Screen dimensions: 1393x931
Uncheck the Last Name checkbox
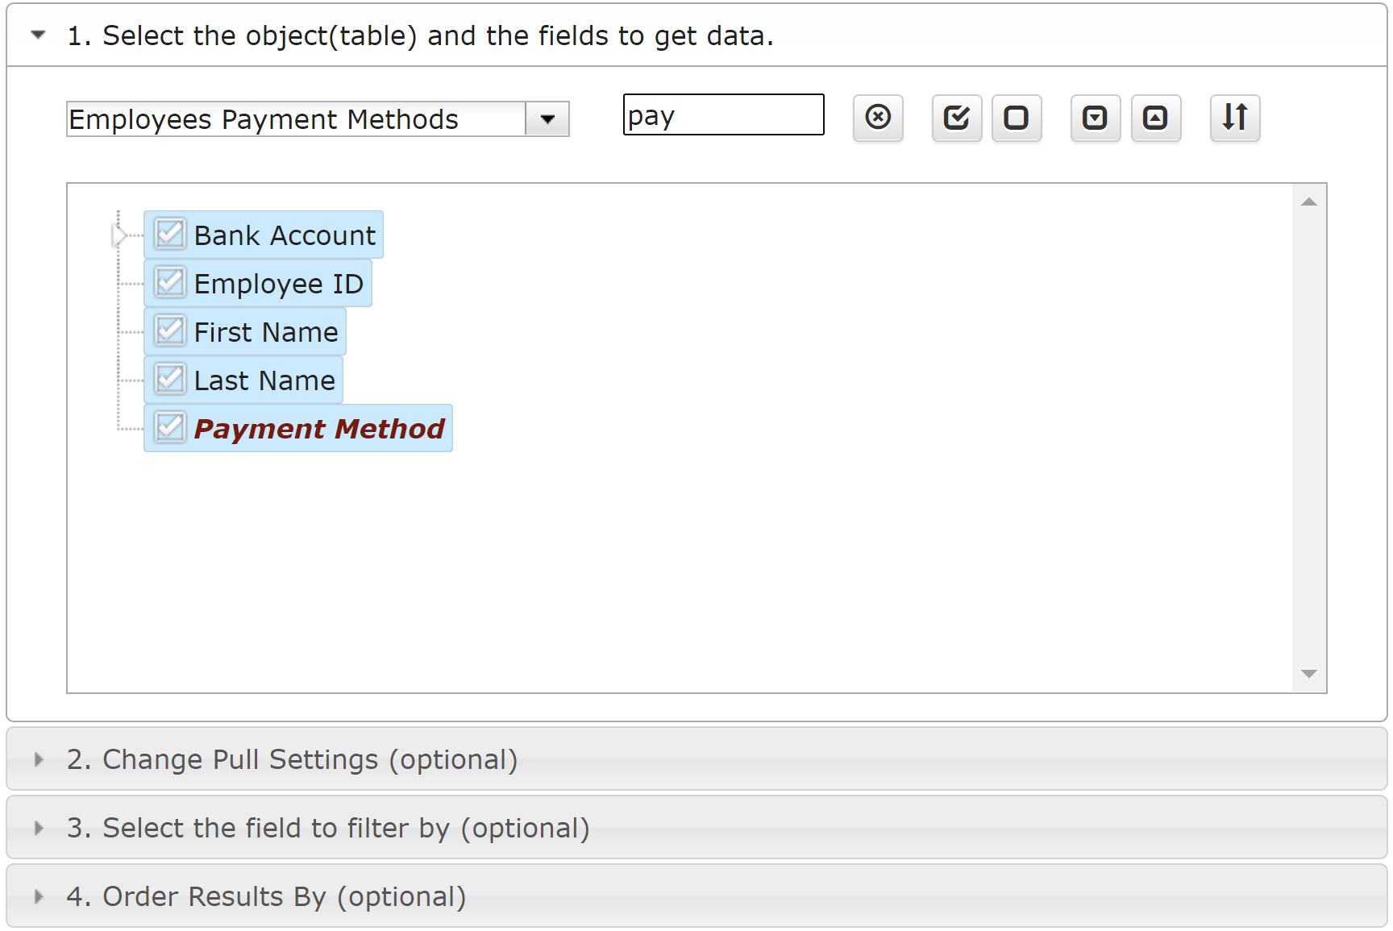(170, 380)
